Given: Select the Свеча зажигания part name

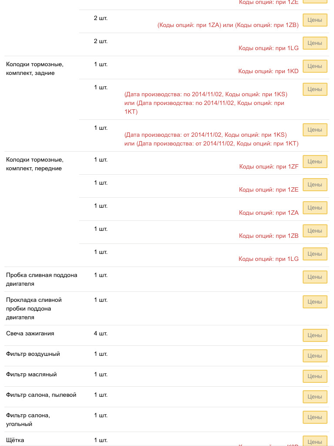Looking at the screenshot, I should click(x=30, y=333).
